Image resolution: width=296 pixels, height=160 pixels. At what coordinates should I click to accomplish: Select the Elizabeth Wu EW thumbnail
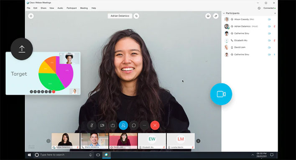[152, 141]
